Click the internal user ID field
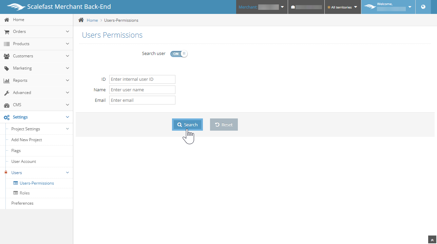The width and height of the screenshot is (437, 244). coord(142,79)
